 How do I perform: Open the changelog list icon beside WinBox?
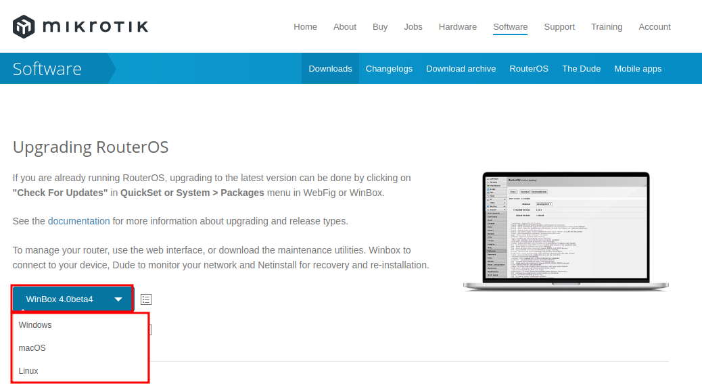click(x=146, y=299)
